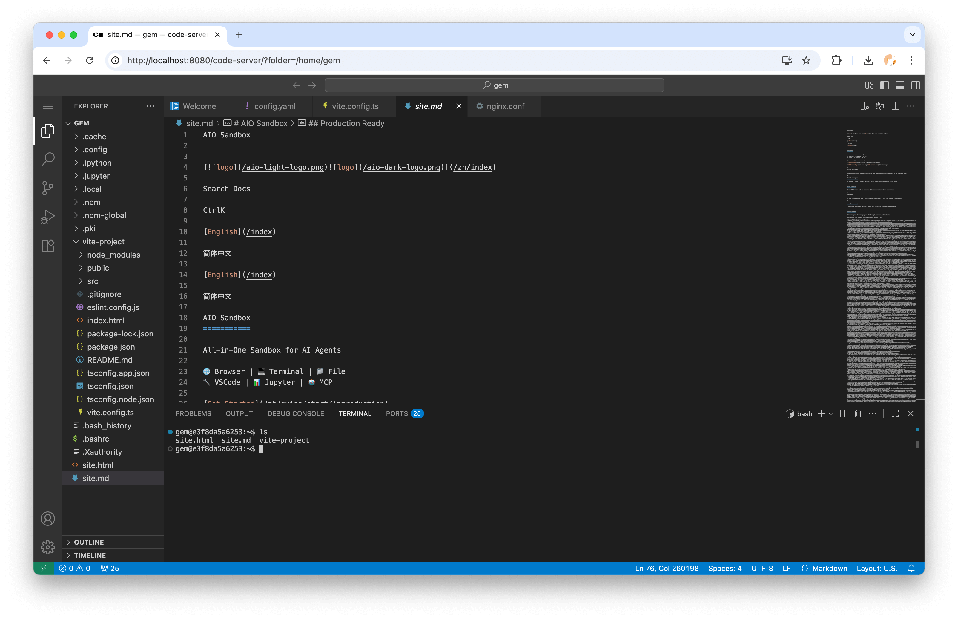Toggle the secondary side bar
Screen dimensions: 958x619
coord(915,85)
